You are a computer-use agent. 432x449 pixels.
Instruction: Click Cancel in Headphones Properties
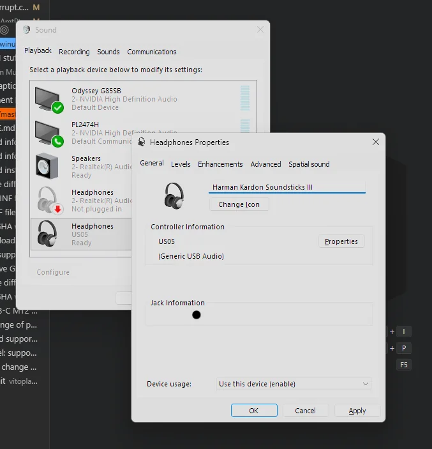(x=305, y=411)
